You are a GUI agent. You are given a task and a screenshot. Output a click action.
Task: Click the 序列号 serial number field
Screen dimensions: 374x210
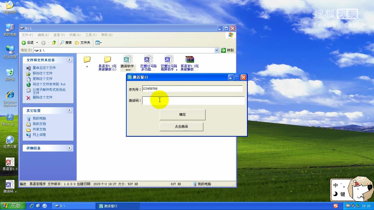[x=192, y=89]
